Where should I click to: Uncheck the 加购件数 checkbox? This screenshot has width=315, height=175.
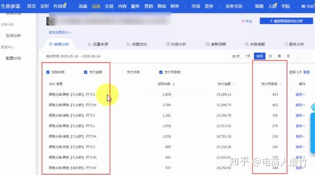(x=48, y=72)
